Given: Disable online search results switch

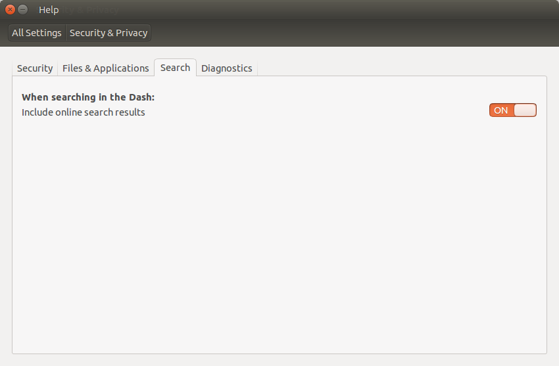Looking at the screenshot, I should pos(513,110).
